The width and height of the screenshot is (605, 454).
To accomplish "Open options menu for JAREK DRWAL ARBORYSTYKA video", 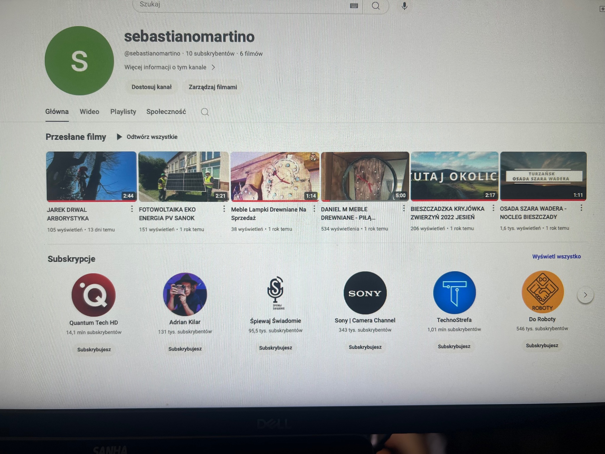I will coord(132,209).
